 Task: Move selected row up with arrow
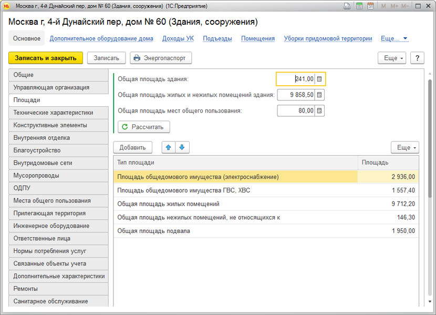click(x=169, y=147)
